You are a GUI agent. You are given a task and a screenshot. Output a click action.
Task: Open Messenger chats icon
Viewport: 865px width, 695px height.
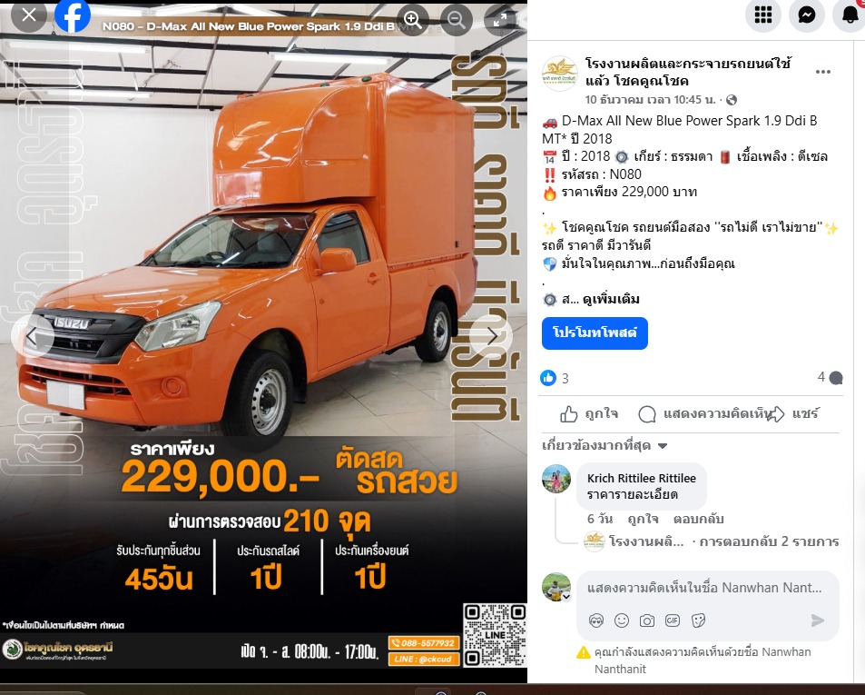click(807, 15)
